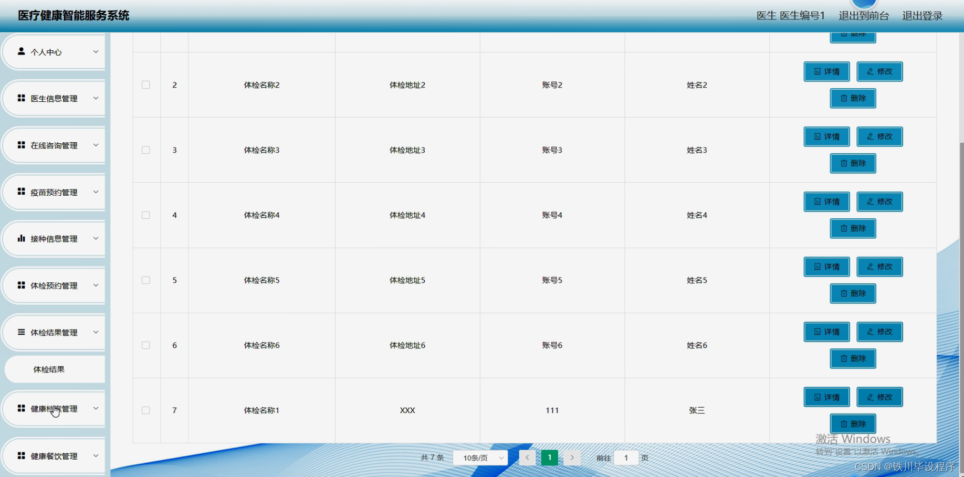
Task: Select the checkbox for row 6
Action: [146, 345]
